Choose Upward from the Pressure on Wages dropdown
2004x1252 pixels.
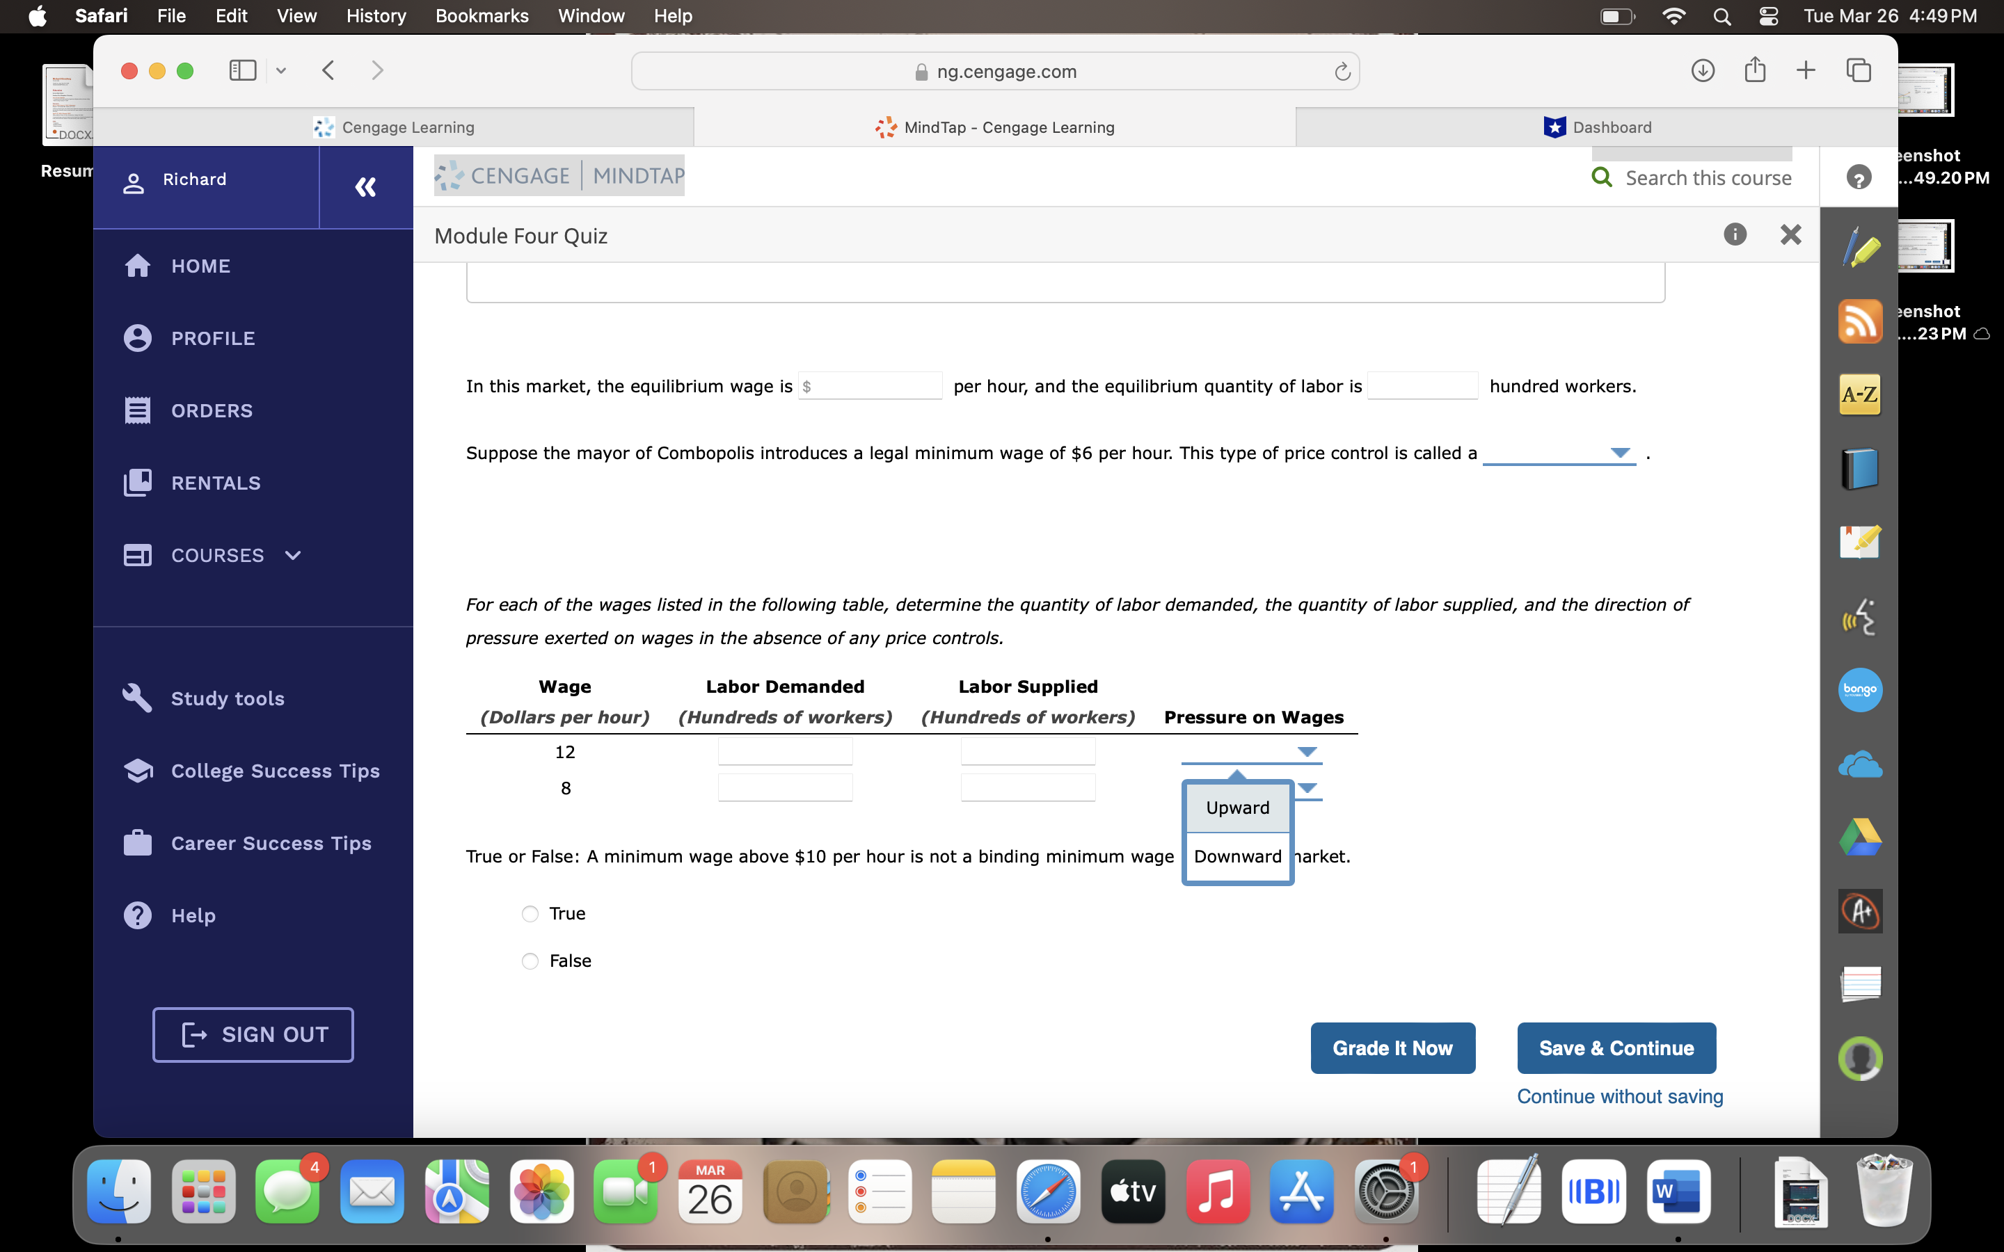(1236, 808)
